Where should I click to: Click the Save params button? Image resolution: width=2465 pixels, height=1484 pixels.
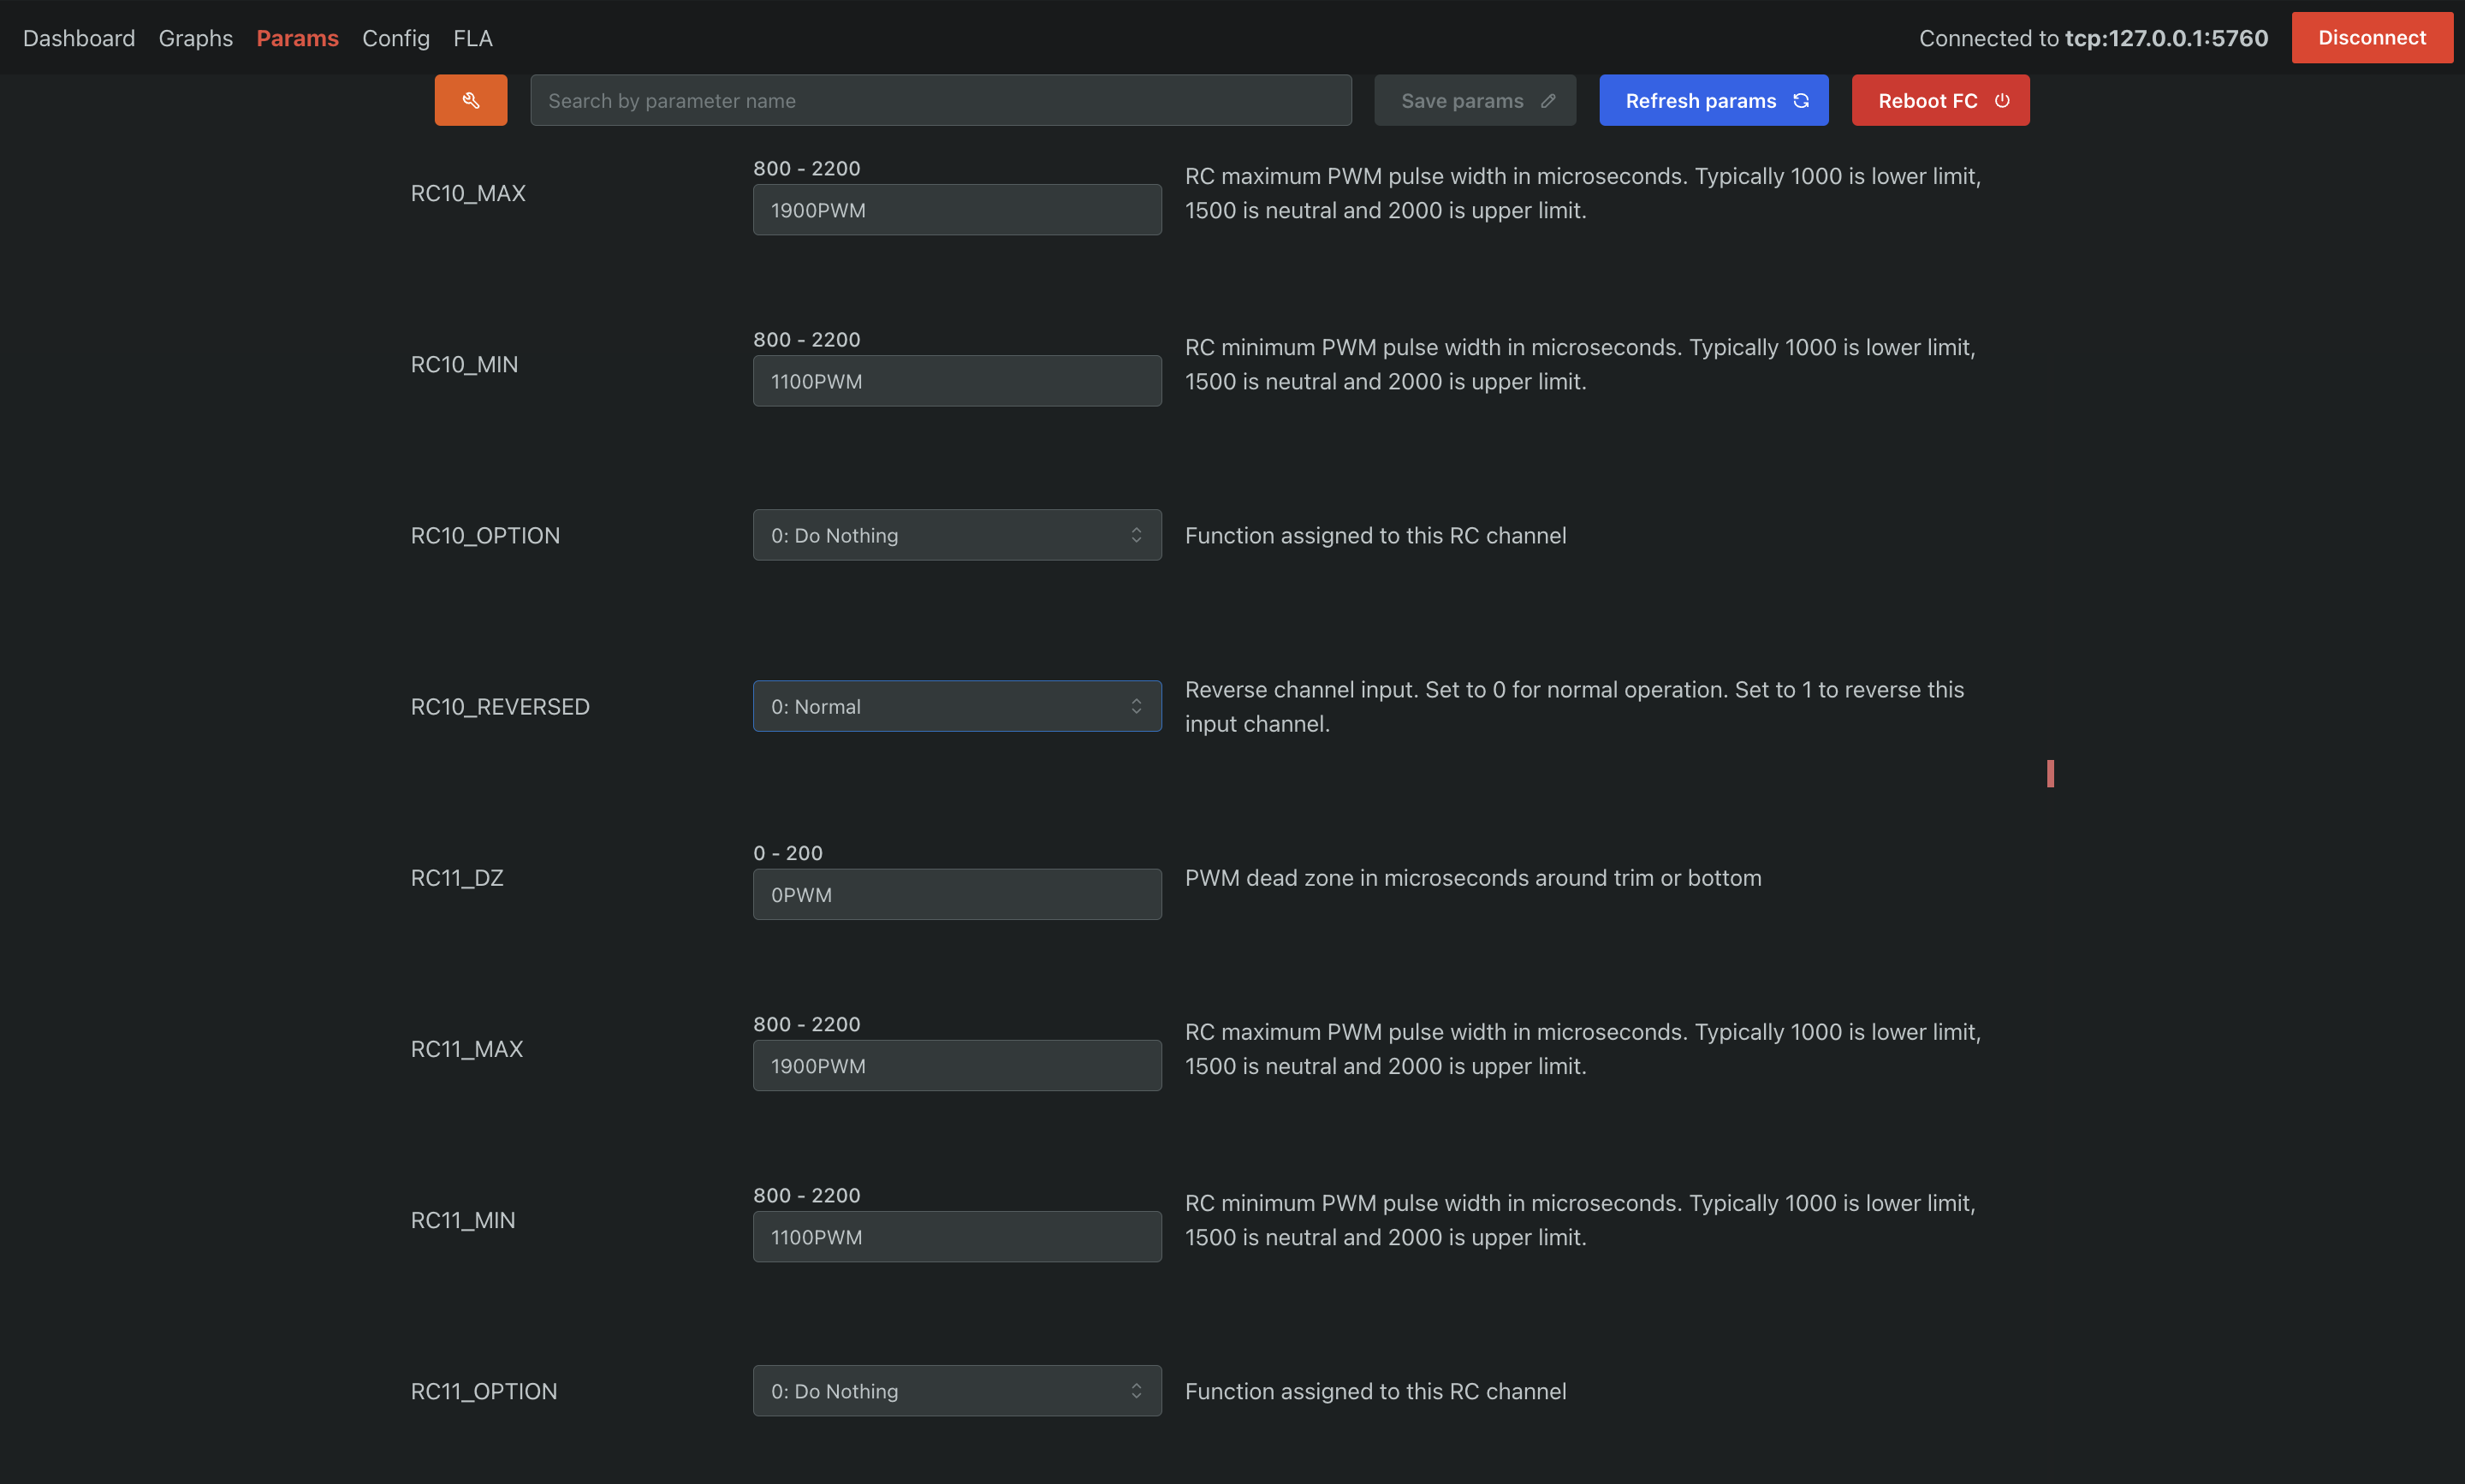1475,100
